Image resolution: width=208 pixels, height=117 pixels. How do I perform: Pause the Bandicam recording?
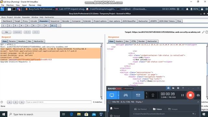[x=183, y=95]
